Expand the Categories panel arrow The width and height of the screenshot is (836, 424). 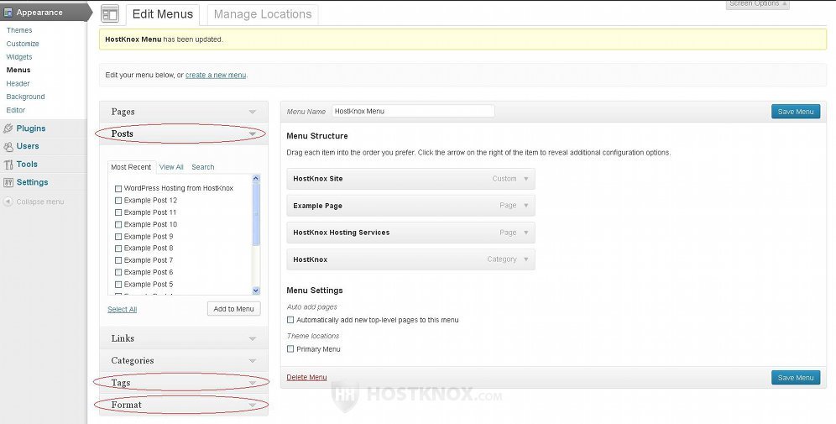click(x=252, y=361)
